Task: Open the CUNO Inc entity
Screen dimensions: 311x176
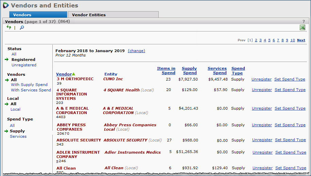Action: [x=113, y=79]
